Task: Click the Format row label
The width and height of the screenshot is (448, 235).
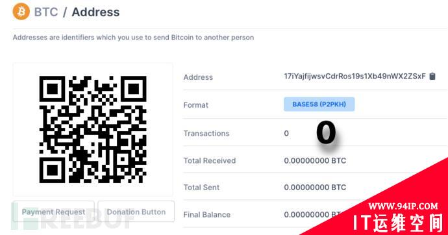Action: 195,105
